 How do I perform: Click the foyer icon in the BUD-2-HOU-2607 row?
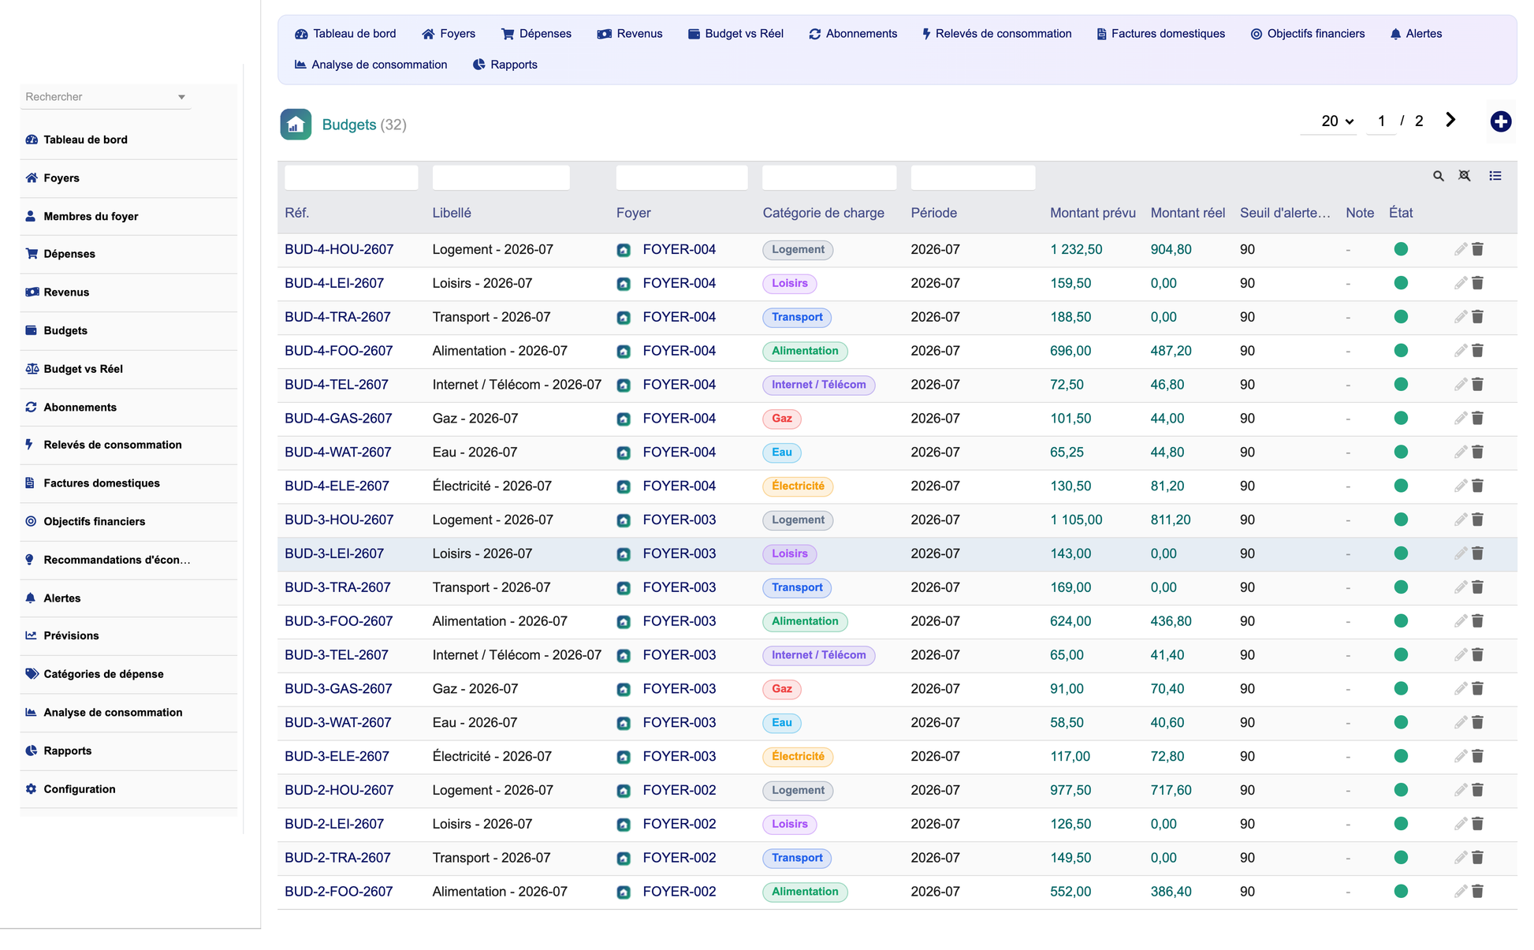[624, 791]
